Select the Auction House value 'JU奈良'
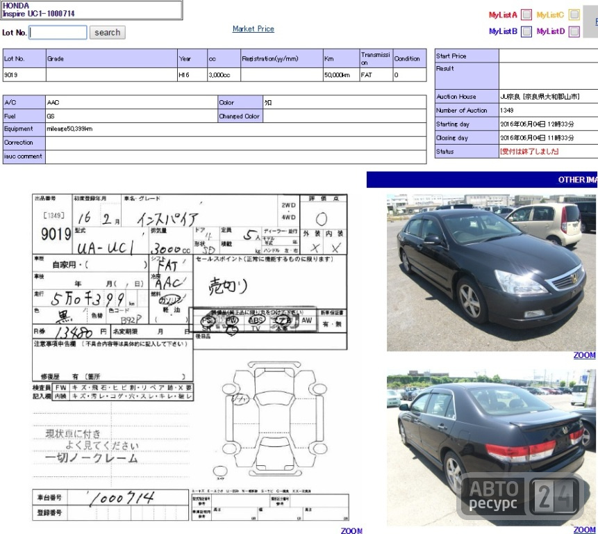 540,97
